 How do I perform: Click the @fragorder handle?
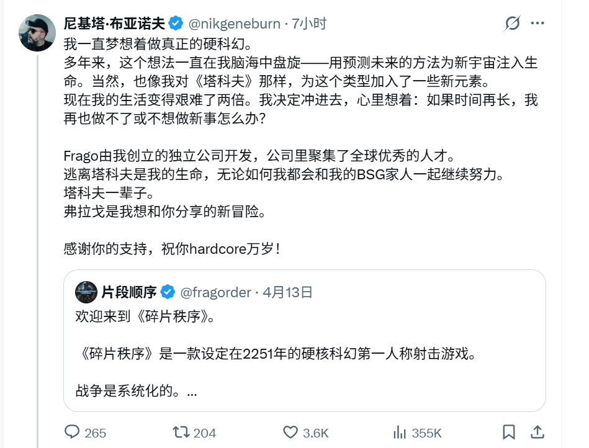(x=215, y=292)
